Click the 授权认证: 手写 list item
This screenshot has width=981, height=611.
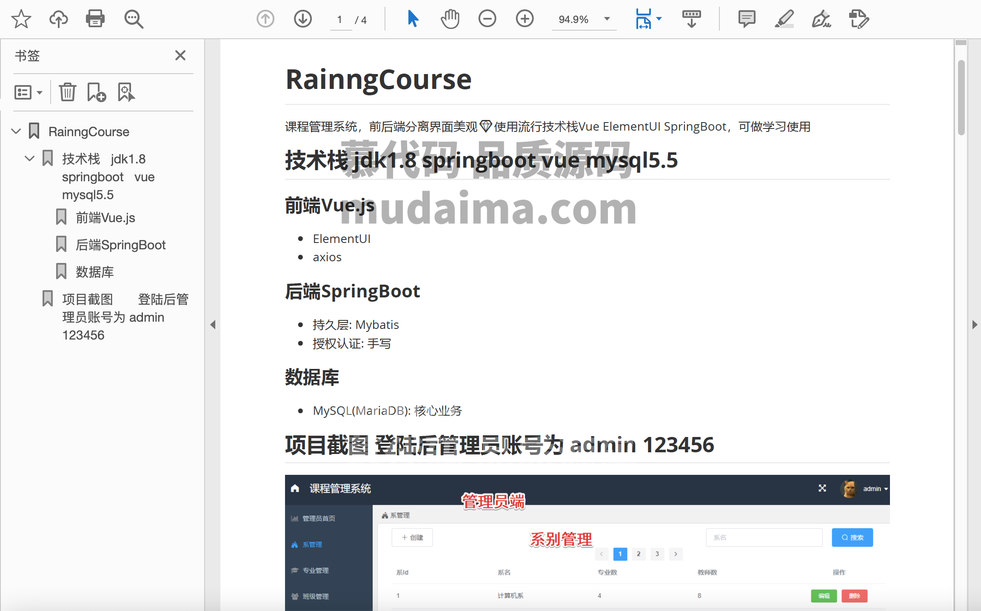[x=352, y=343]
